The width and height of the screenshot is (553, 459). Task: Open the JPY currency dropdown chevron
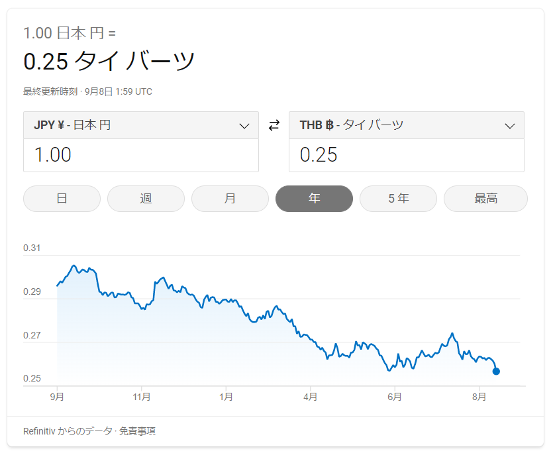pos(244,126)
